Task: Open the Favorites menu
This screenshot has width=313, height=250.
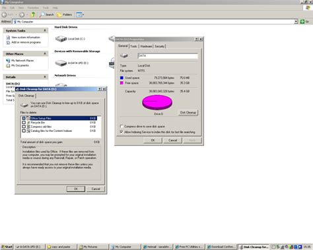Action: click(x=33, y=8)
